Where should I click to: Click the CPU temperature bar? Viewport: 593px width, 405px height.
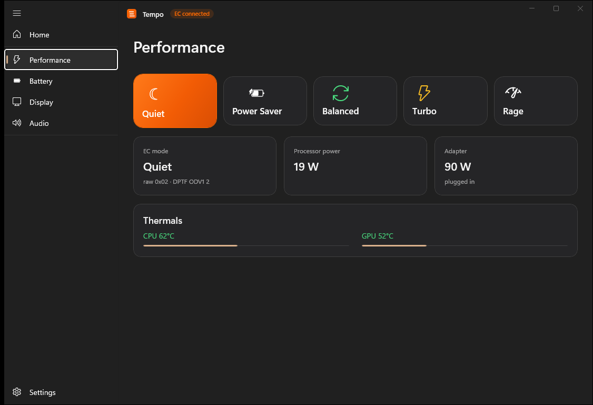pos(246,246)
